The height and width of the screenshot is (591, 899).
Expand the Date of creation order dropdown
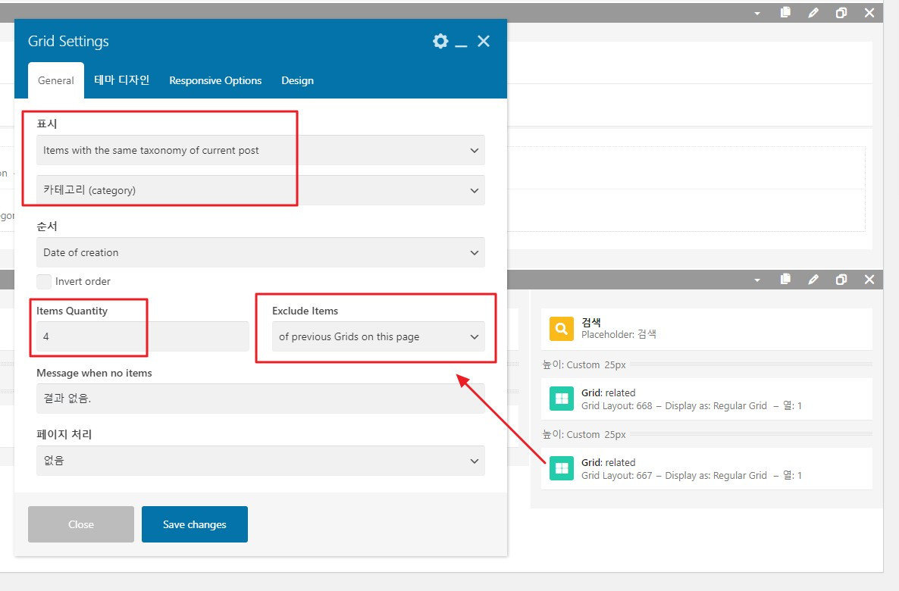click(260, 252)
